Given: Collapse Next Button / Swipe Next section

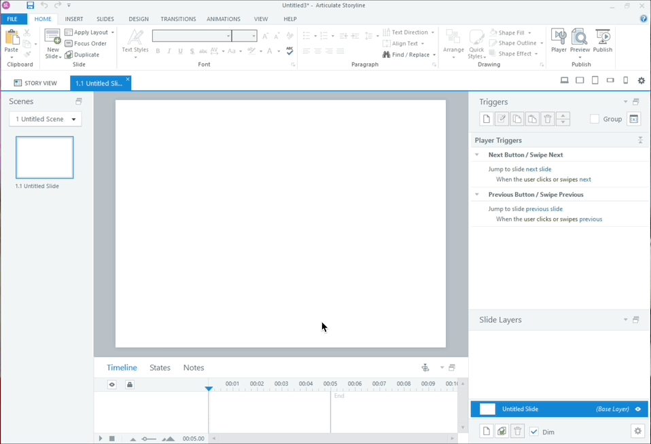Looking at the screenshot, I should pyautogui.click(x=477, y=155).
